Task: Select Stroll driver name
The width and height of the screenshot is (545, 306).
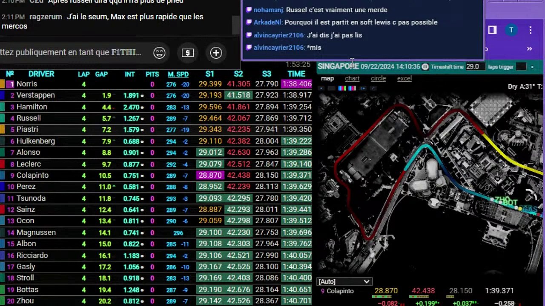Action: pyautogui.click(x=25, y=278)
